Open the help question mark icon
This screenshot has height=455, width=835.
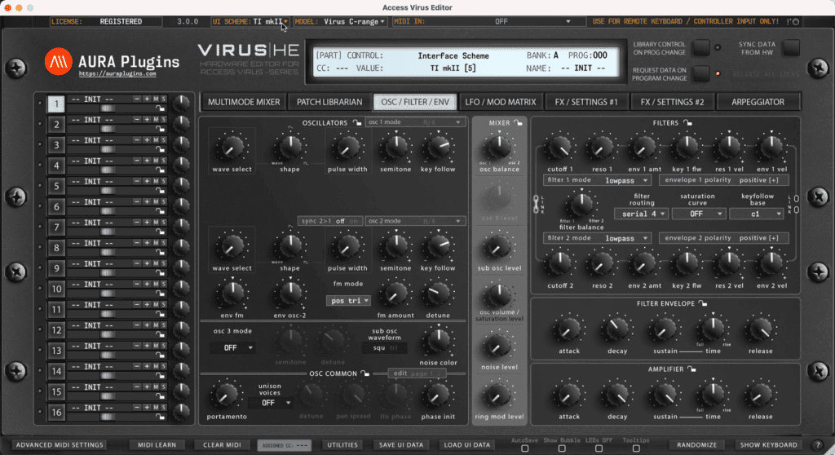point(819,445)
